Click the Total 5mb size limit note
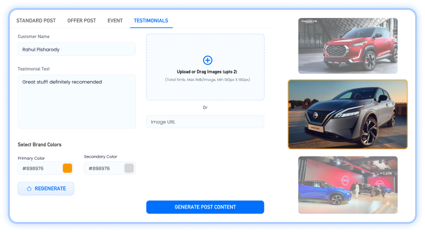 (208, 79)
